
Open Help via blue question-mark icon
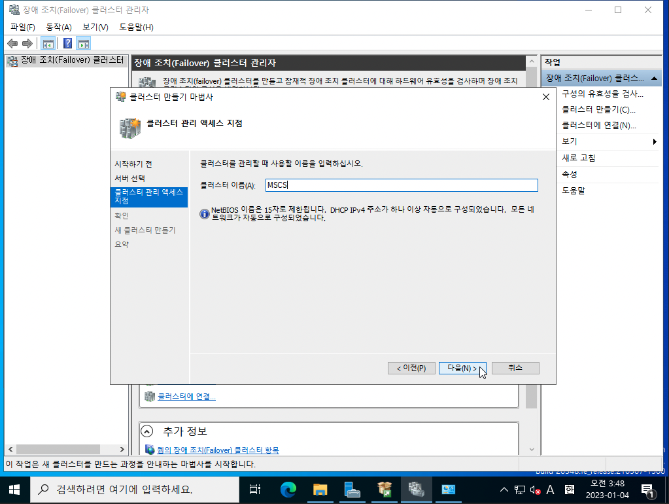coord(67,44)
